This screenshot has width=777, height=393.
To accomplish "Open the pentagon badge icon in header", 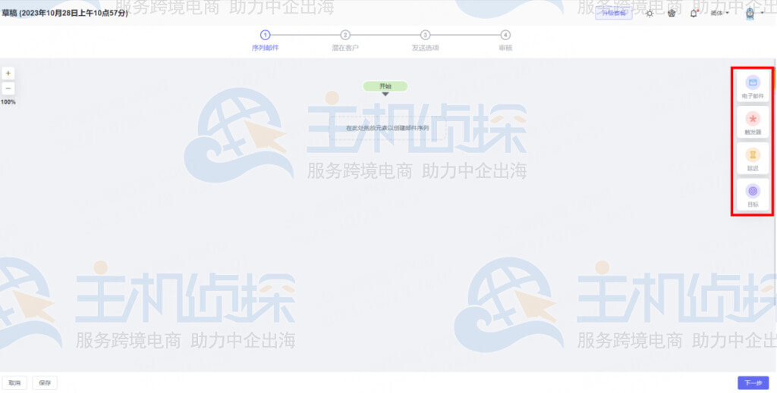I will click(672, 14).
